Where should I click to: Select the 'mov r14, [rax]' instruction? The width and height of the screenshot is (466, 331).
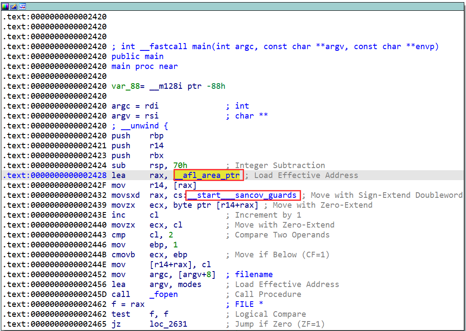click(154, 185)
